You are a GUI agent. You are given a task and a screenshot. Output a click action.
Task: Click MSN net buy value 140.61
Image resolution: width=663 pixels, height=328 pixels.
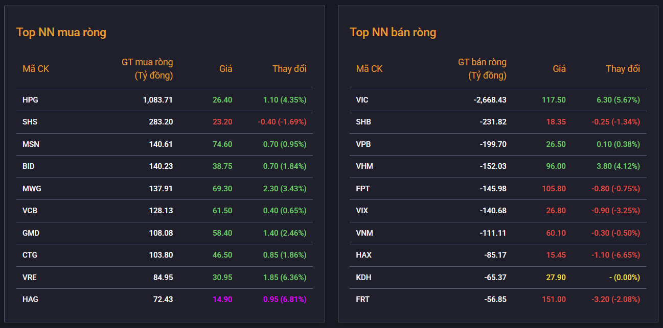point(161,144)
